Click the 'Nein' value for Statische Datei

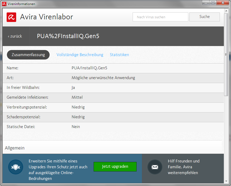(76, 127)
